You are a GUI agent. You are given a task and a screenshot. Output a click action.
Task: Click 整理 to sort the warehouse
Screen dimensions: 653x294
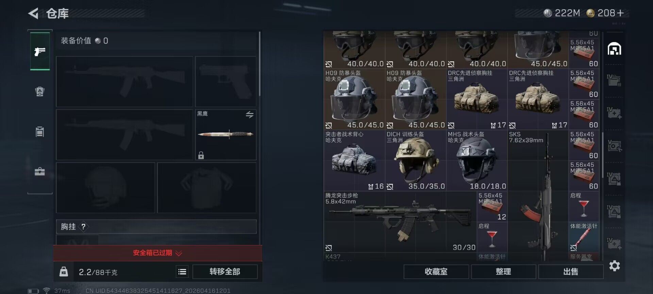coord(503,272)
